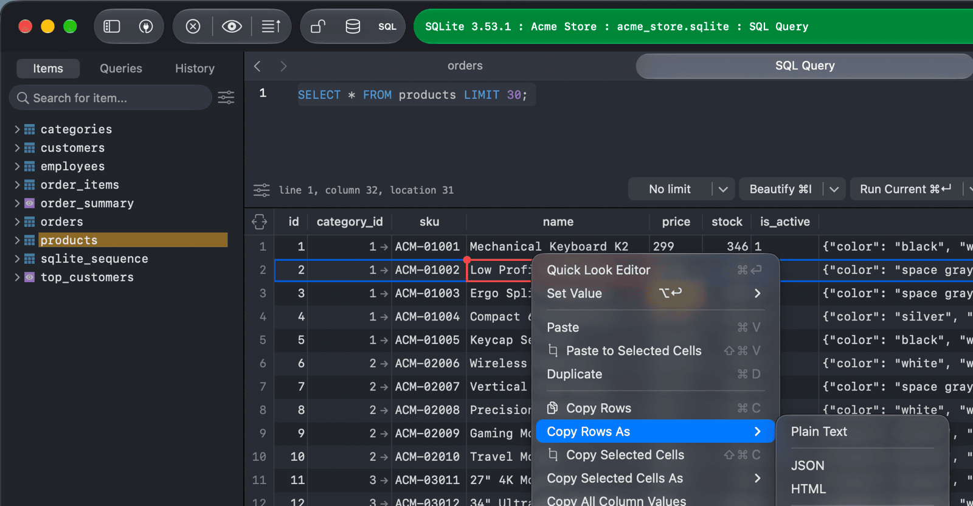Select Plain Text in submenu

(x=862, y=431)
